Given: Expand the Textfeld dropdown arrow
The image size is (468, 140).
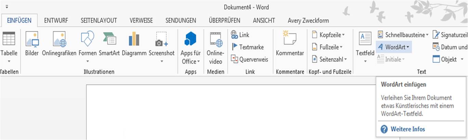Looking at the screenshot, I should (x=365, y=62).
